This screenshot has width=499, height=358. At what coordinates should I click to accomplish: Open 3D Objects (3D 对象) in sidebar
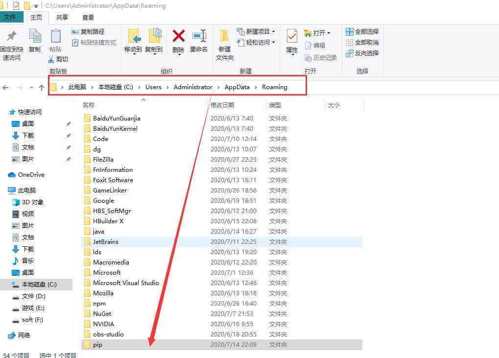coord(28,202)
